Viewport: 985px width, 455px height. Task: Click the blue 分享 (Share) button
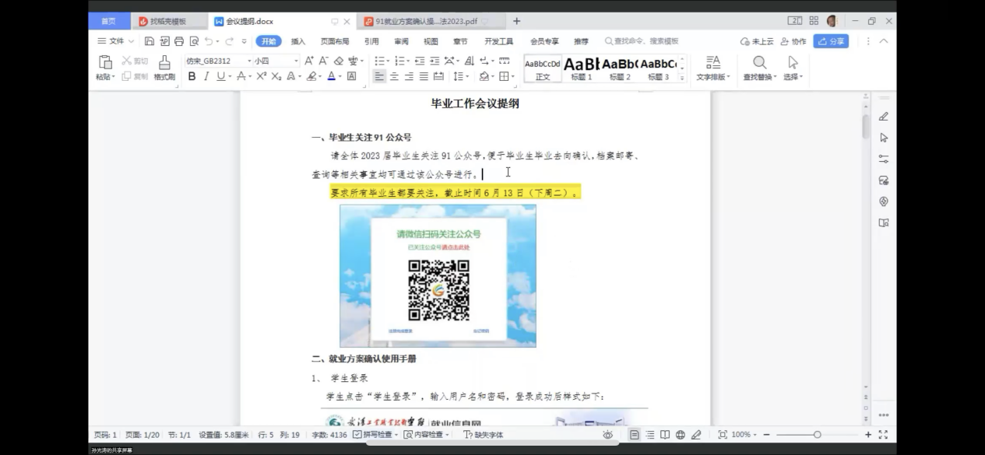(x=831, y=41)
